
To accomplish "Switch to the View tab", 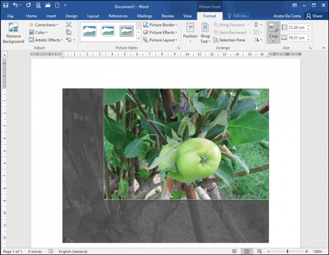I will tap(188, 16).
